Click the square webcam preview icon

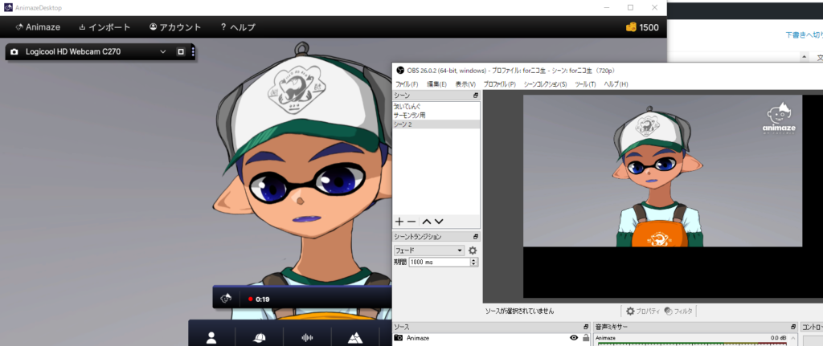[181, 52]
